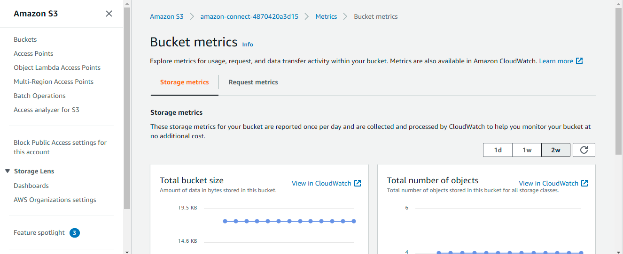Click the Learn more link
This screenshot has height=254, width=623.
tap(556, 61)
